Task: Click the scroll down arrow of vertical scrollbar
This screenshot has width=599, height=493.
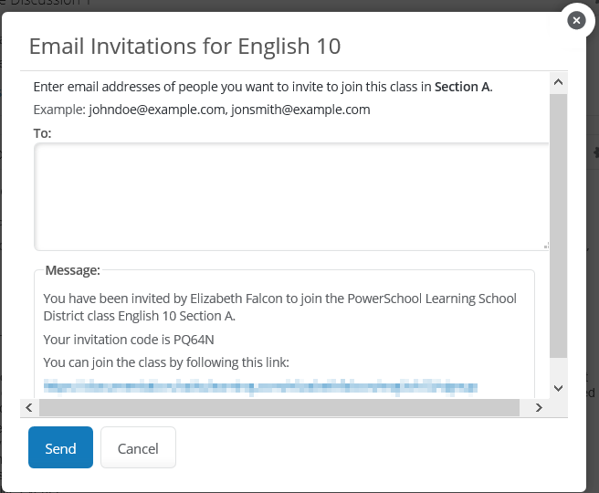Action: click(558, 388)
